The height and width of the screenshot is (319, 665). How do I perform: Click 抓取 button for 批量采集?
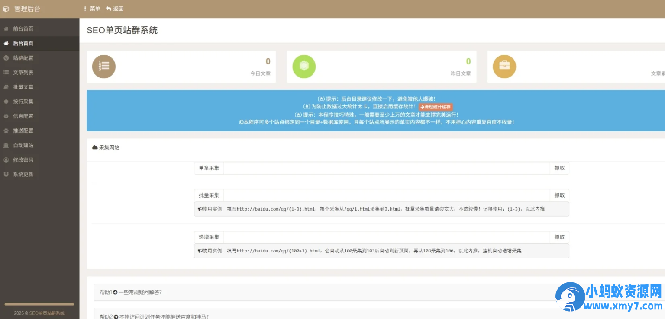[x=559, y=195]
